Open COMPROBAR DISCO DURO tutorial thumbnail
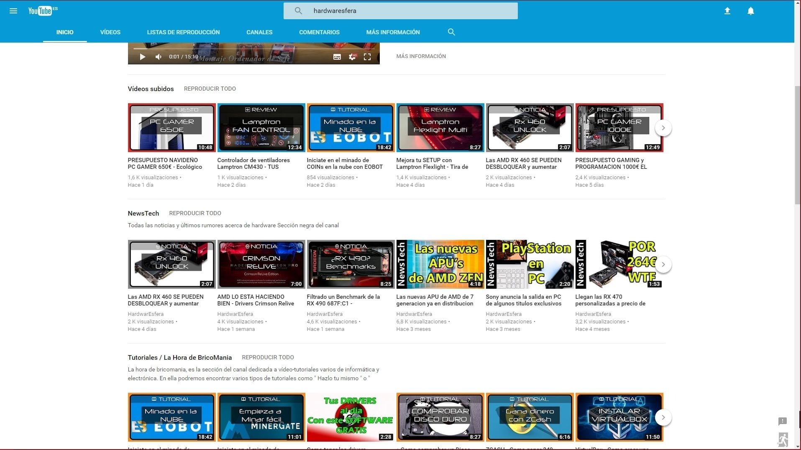801x450 pixels. (440, 417)
